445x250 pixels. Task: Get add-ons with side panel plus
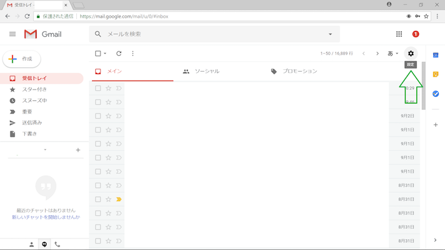coord(435,124)
